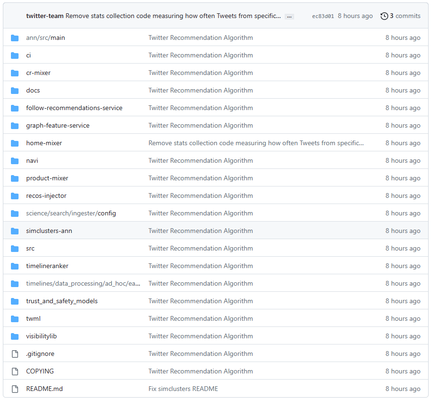Click folder icon beside science/search/ingester/config
The height and width of the screenshot is (400, 431).
coord(15,214)
